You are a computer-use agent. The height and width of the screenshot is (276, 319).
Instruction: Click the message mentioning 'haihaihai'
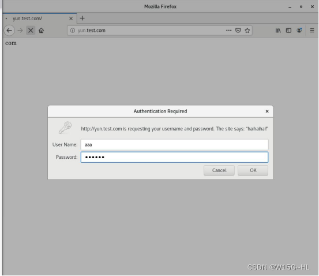(174, 129)
